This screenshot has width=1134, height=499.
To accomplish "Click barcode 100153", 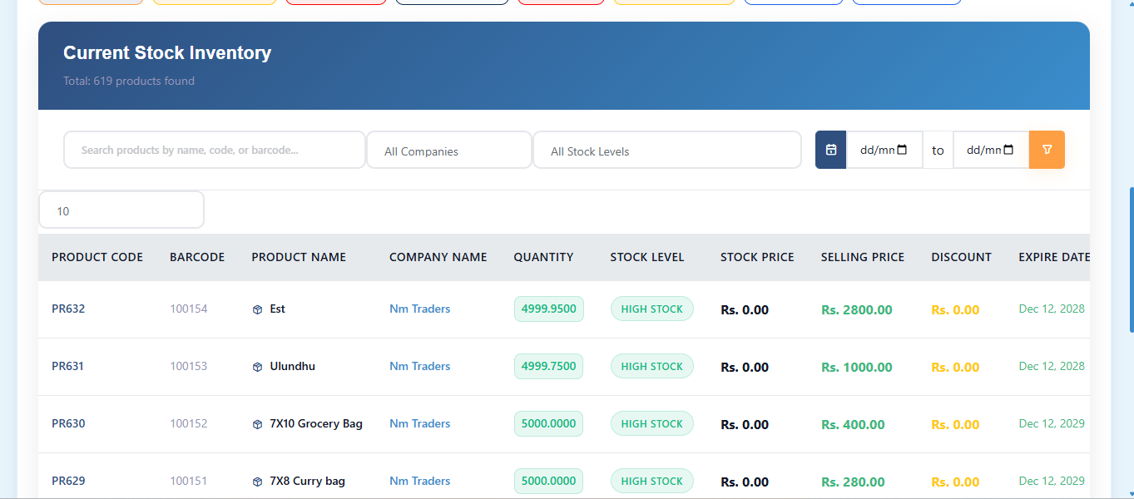I will (189, 366).
